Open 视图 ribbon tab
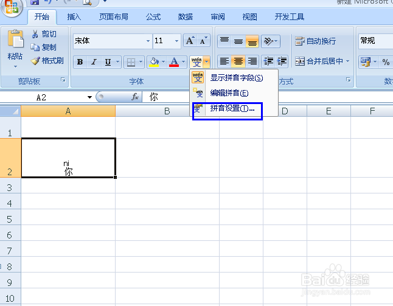393x306 pixels. (249, 17)
